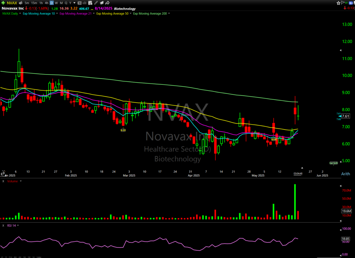
Task: Click the RT real-time indicator
Action: (x=346, y=3)
